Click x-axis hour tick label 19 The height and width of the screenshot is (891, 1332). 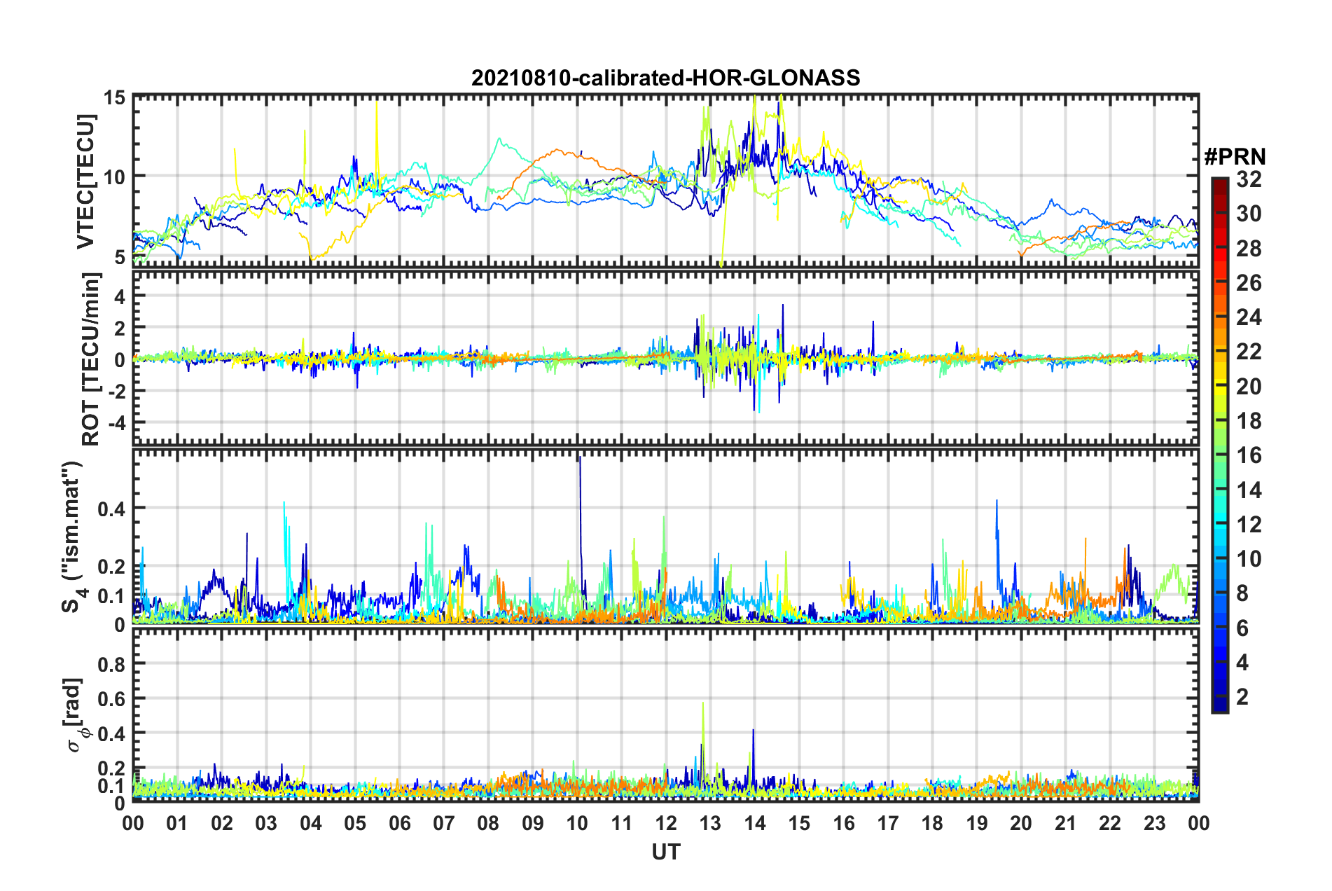tap(977, 823)
